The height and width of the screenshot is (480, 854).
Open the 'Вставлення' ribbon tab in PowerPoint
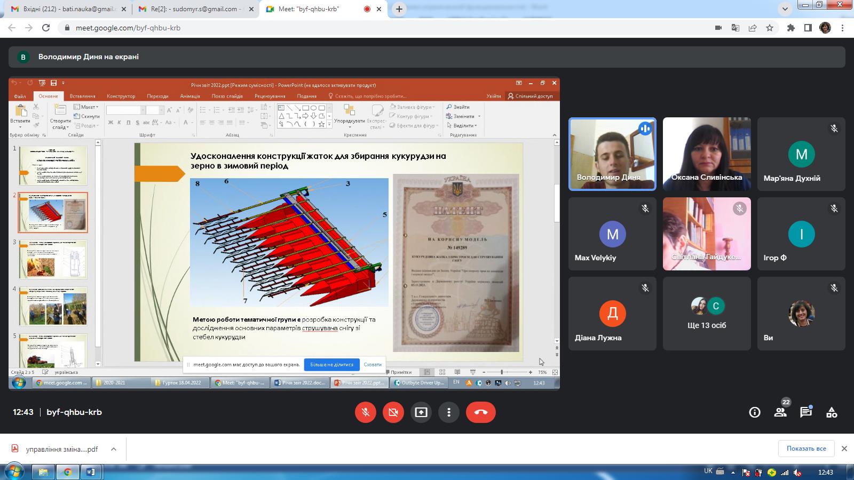coord(82,96)
